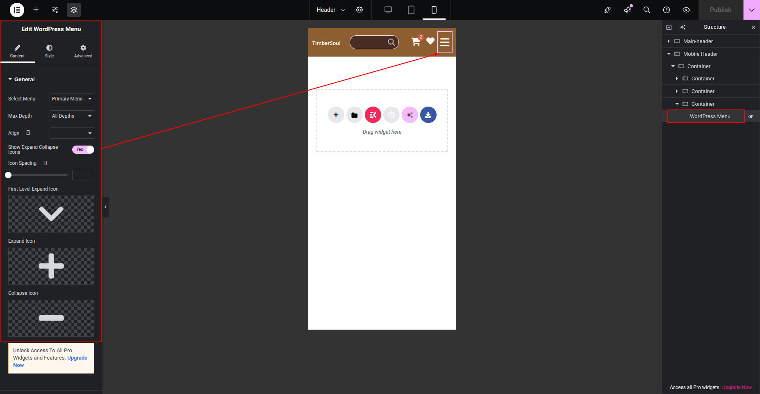Click the Preview Changes eye icon
Viewport: 760px width, 394px height.
686,10
